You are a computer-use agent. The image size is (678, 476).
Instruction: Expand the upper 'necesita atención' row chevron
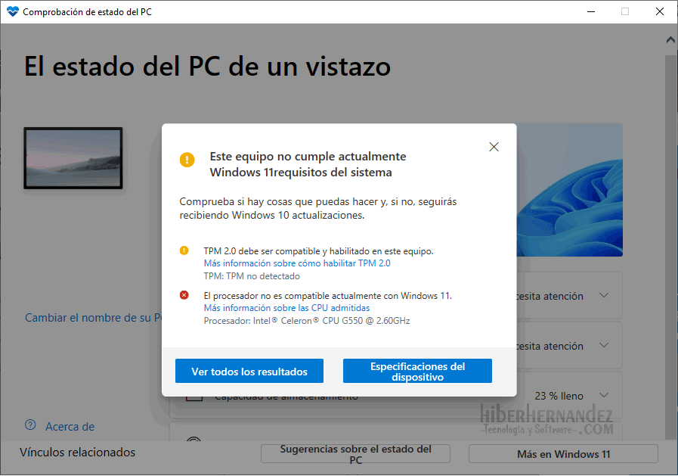[x=605, y=296]
